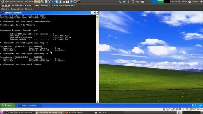Open the clock showing Sáb 24 Set, 18:49
Image resolution: width=203 pixels, height=114 pixels.
pos(179,2)
